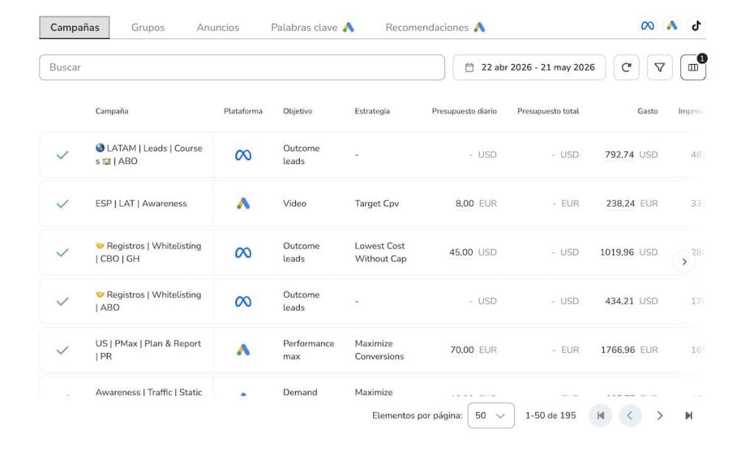Go to the next page arrow
This screenshot has height=456, width=754.
click(660, 416)
